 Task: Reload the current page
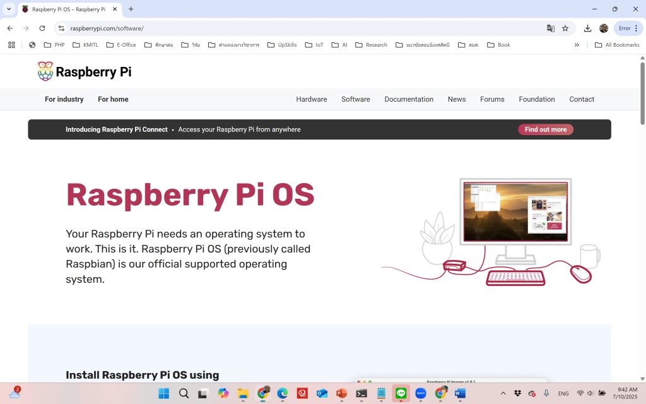42,28
